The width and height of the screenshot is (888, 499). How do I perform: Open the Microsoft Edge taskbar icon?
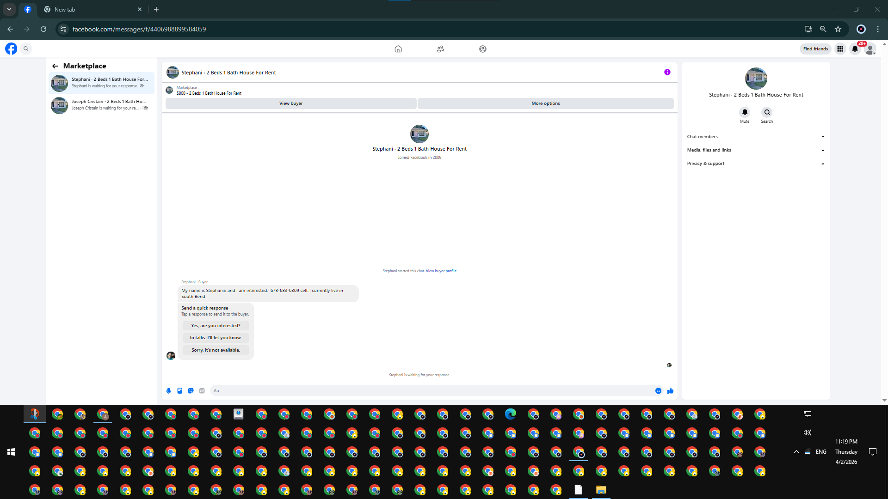click(511, 414)
